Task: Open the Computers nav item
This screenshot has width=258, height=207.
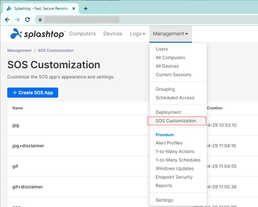Action: pyautogui.click(x=83, y=34)
